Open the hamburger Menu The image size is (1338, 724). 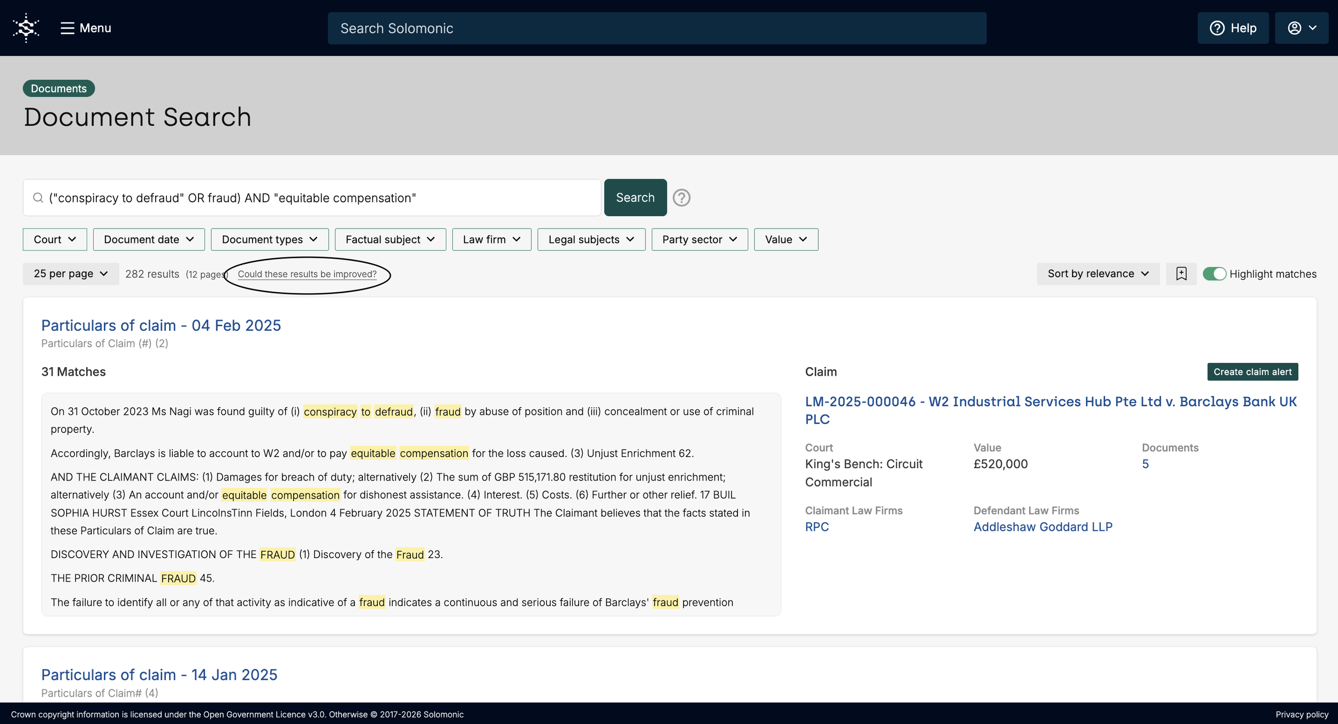[86, 28]
